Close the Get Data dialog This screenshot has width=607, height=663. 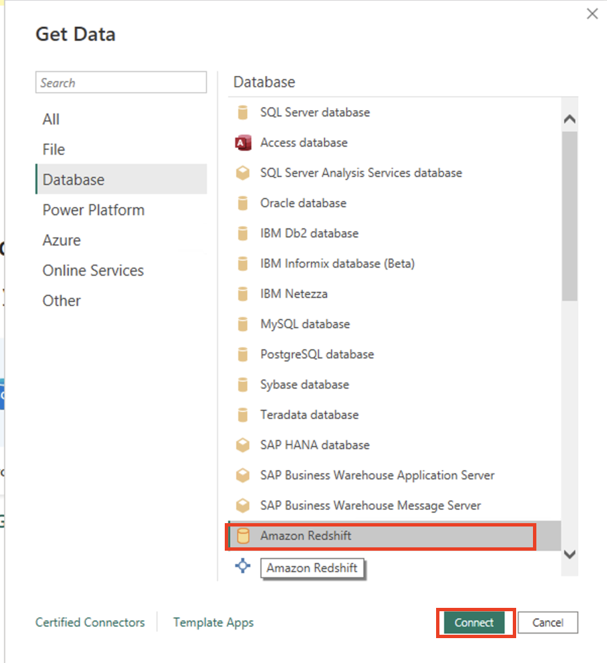pyautogui.click(x=592, y=14)
